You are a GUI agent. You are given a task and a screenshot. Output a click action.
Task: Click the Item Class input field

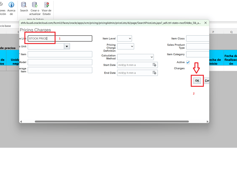198,38
